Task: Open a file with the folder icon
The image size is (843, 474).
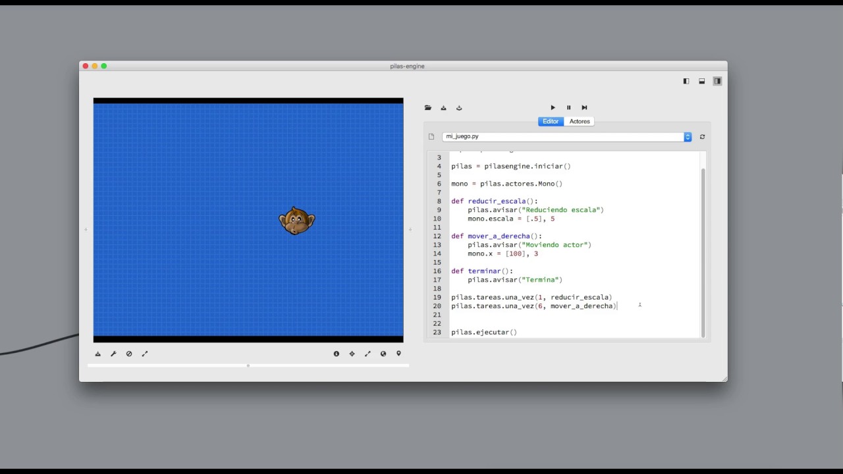Action: [428, 108]
